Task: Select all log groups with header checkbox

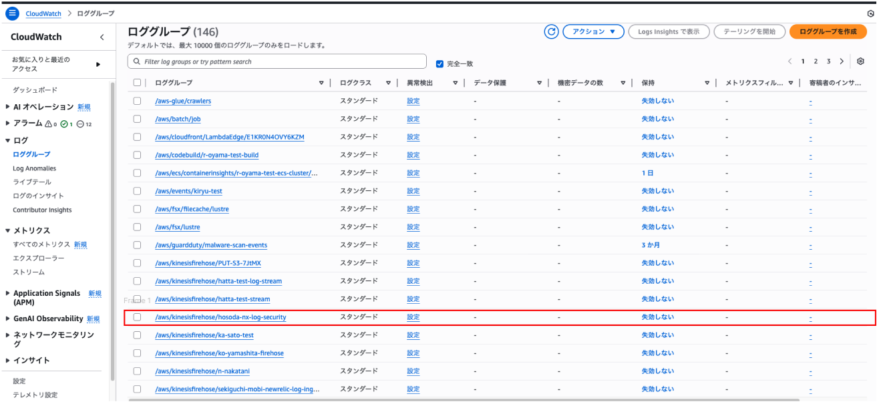Action: [137, 83]
